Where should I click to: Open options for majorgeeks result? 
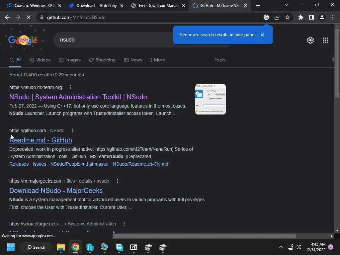118,181
